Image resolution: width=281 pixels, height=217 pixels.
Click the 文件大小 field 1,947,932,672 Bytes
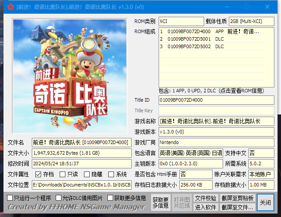(x=82, y=153)
